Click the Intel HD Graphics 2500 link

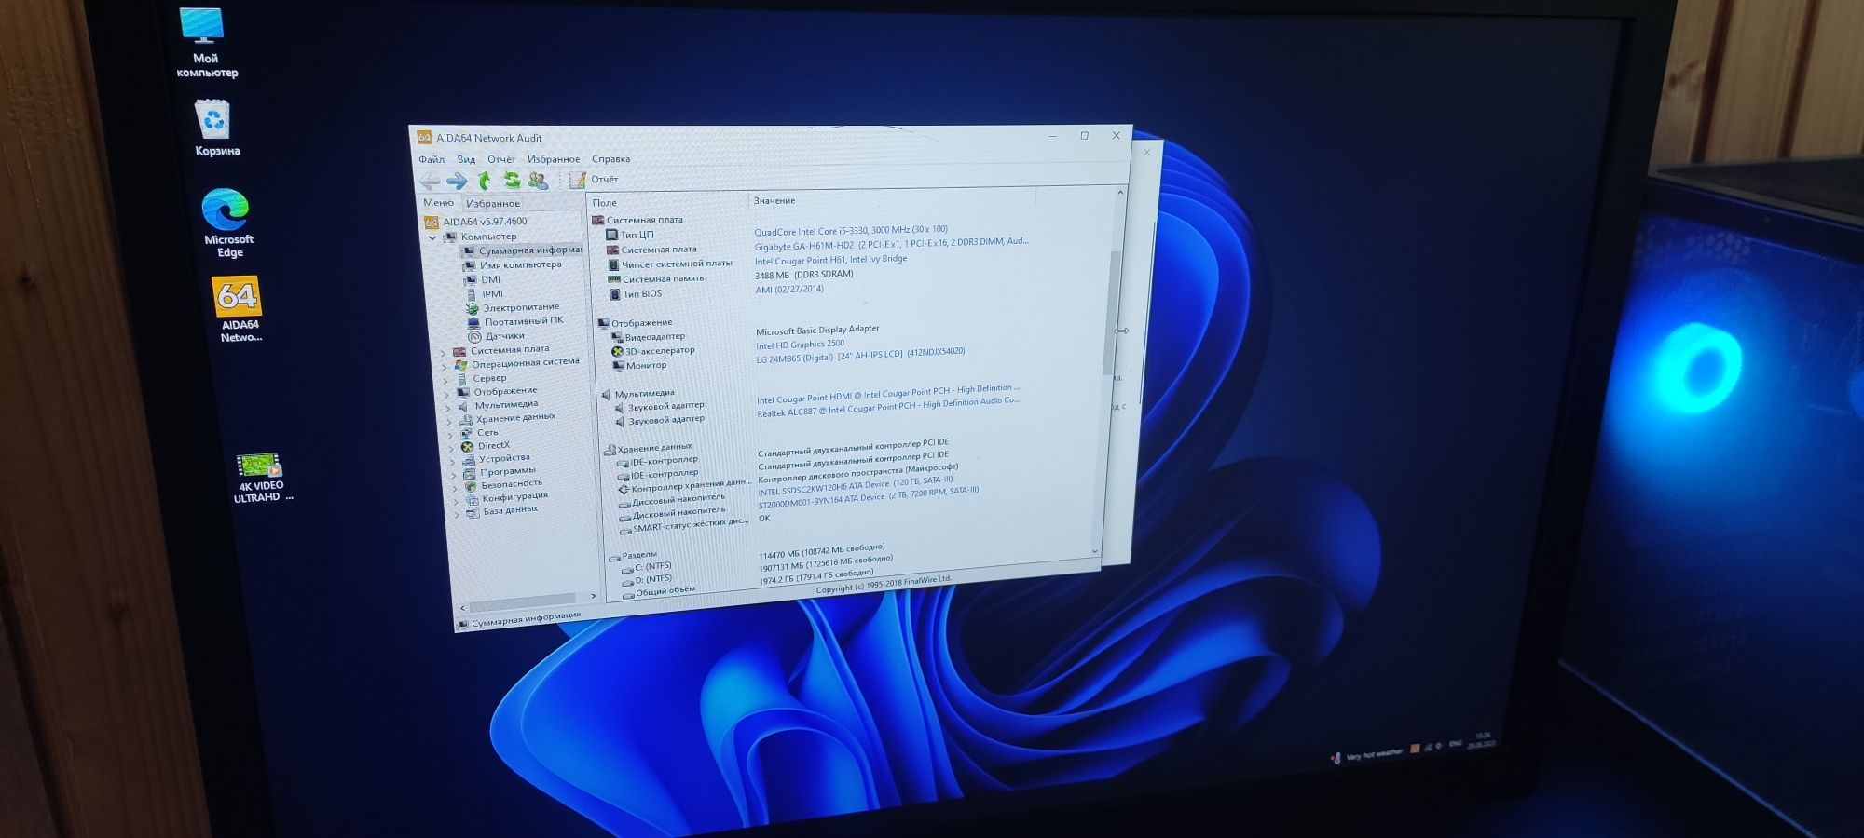click(x=800, y=345)
